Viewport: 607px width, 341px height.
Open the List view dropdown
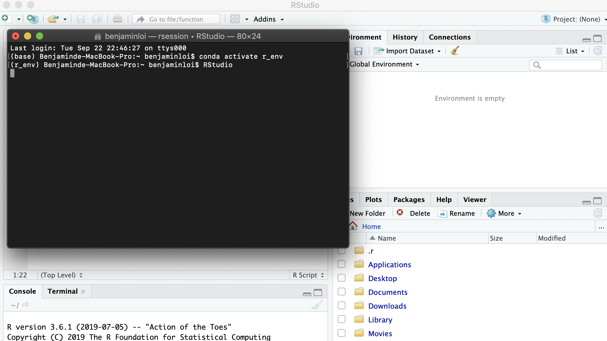pos(570,51)
